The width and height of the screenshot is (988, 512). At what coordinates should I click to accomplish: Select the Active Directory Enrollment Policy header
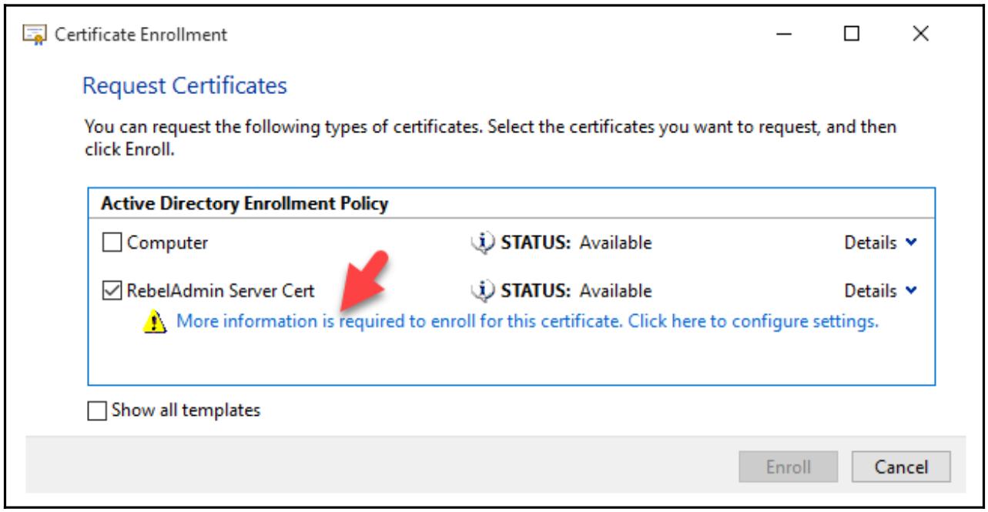click(x=244, y=205)
